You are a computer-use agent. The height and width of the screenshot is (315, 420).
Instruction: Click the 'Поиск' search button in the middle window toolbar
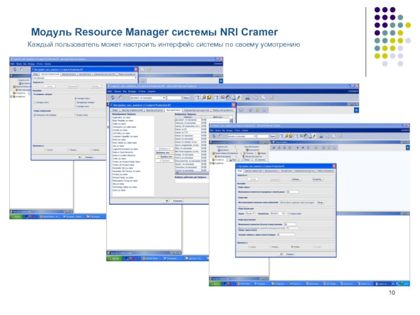click(185, 98)
